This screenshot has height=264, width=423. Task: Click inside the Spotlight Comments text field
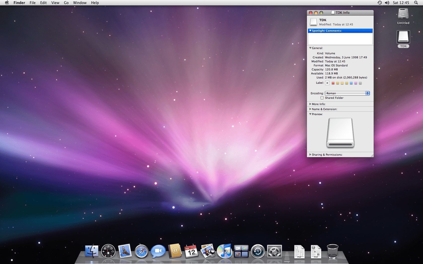pos(340,39)
